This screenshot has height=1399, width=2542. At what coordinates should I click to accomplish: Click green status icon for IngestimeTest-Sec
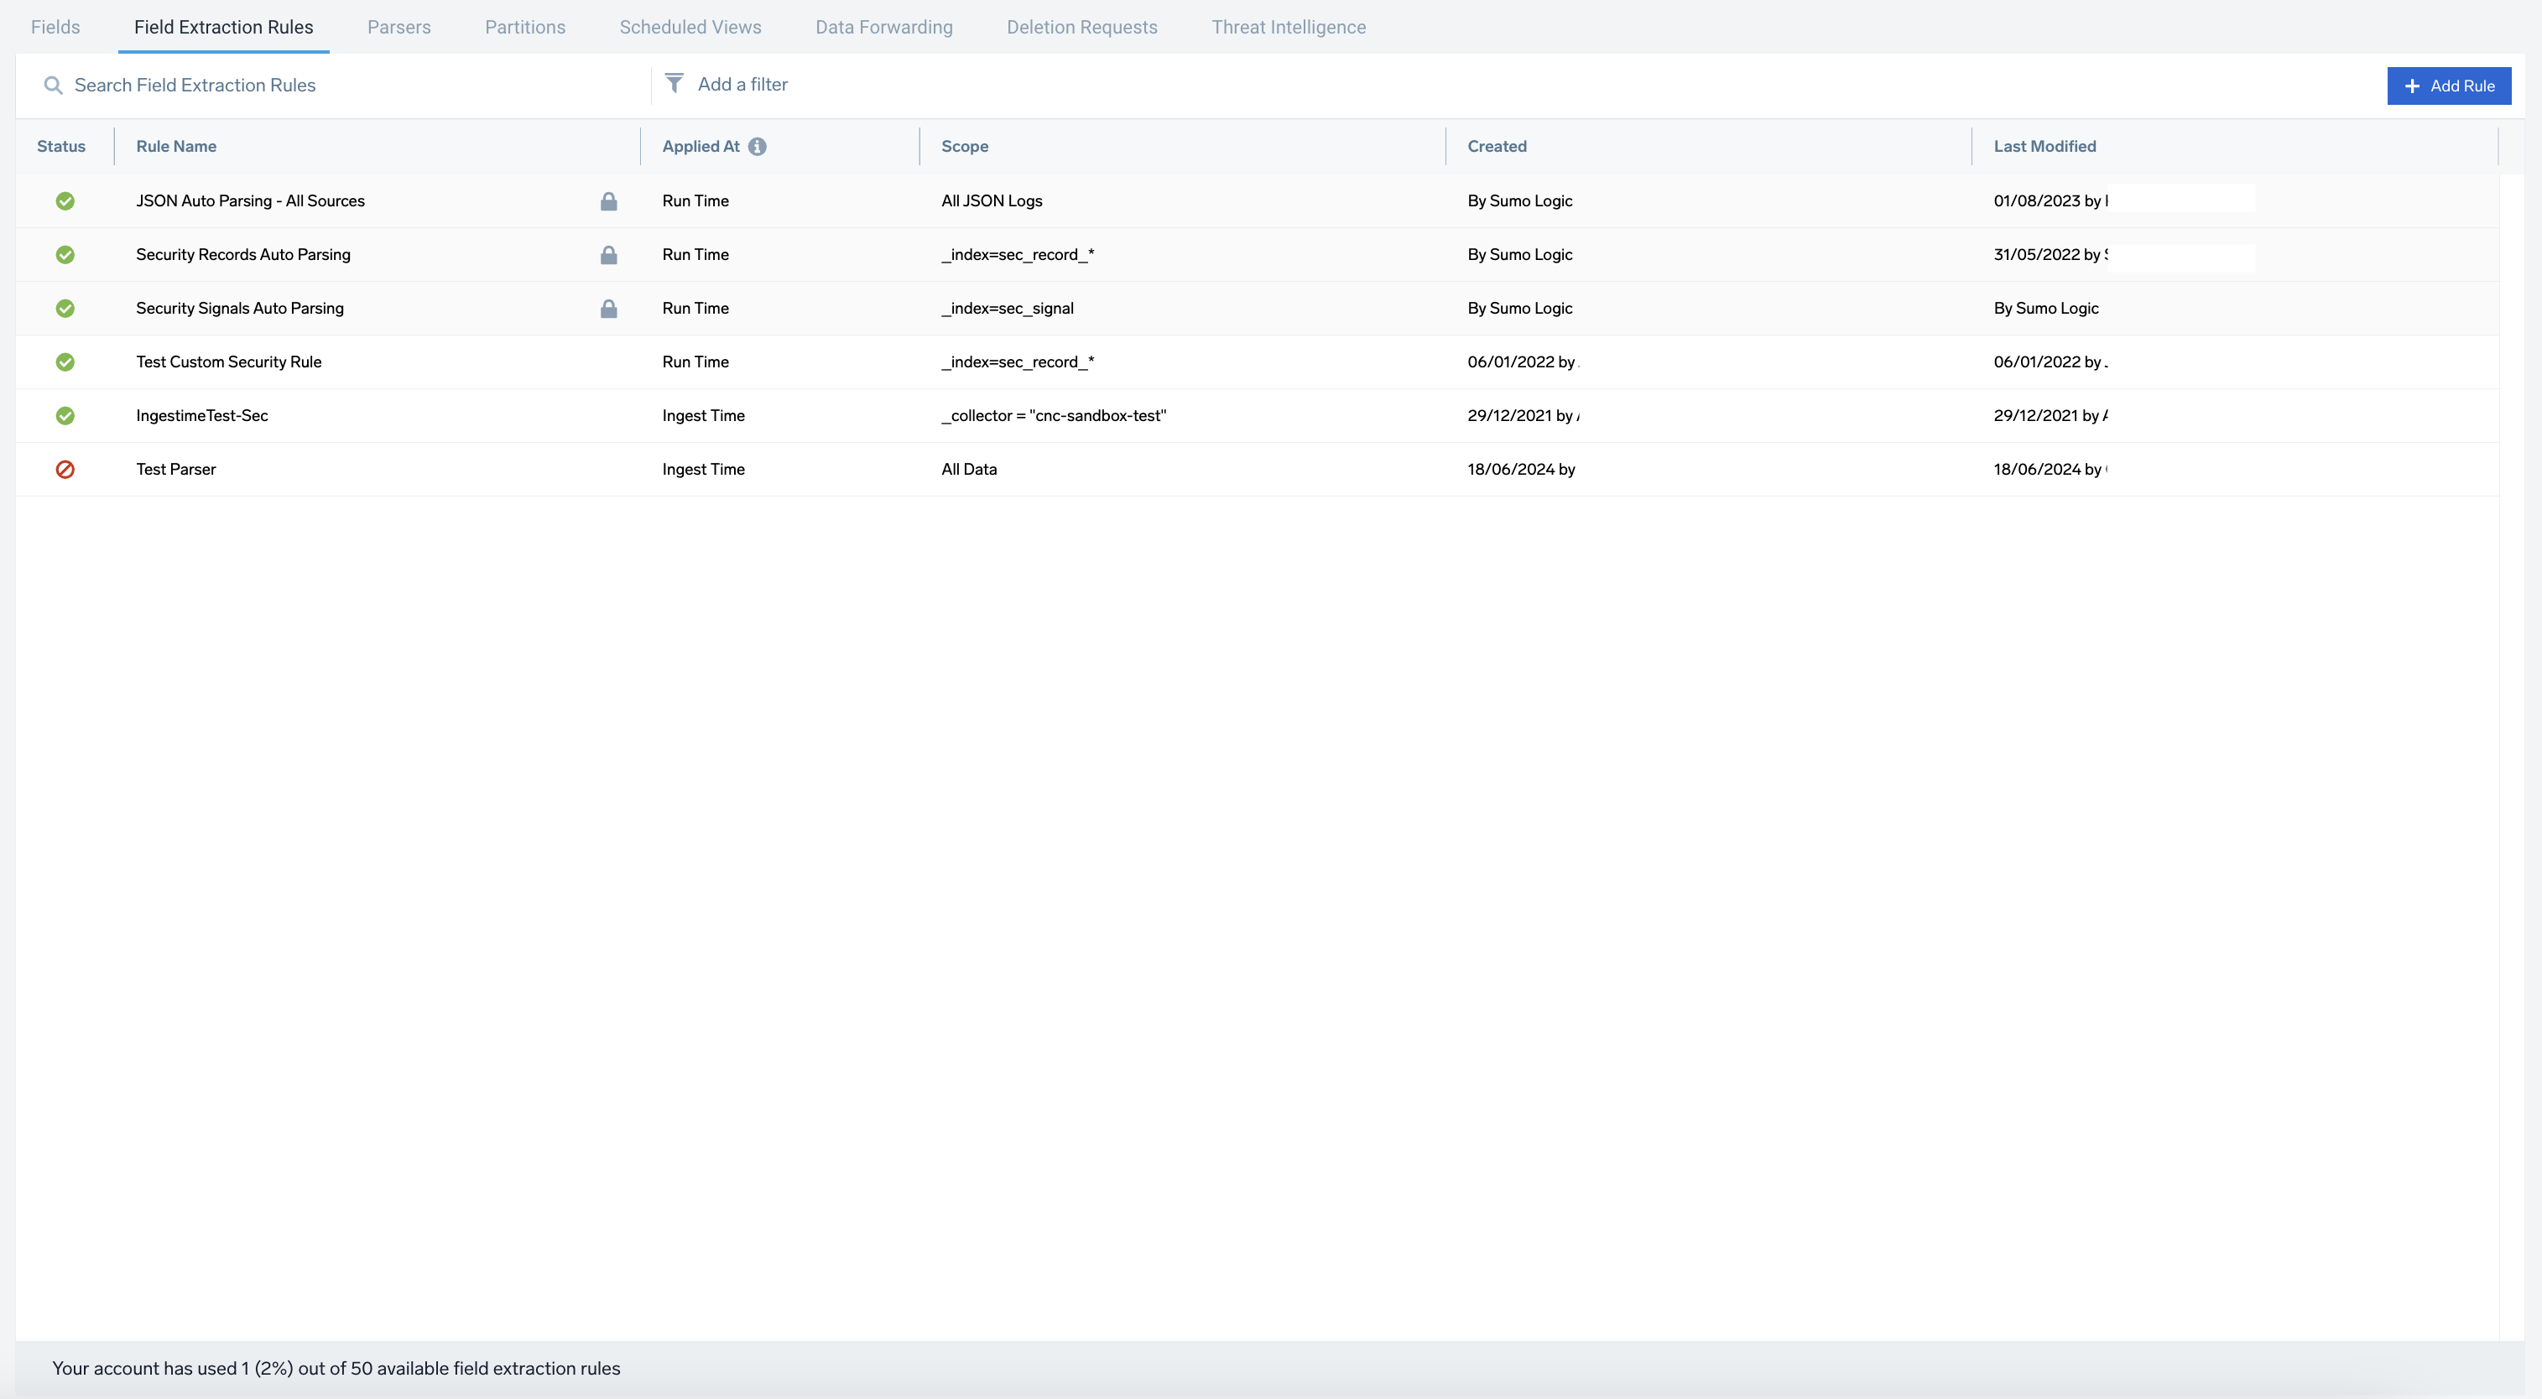point(65,415)
